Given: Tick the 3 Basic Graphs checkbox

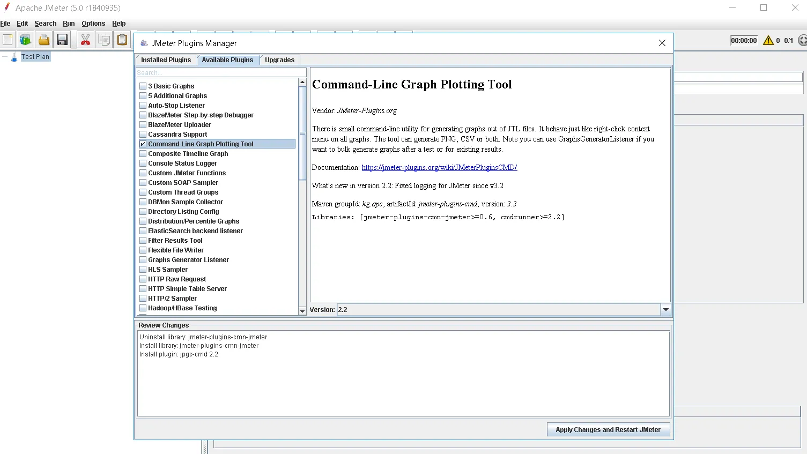Looking at the screenshot, I should point(143,86).
